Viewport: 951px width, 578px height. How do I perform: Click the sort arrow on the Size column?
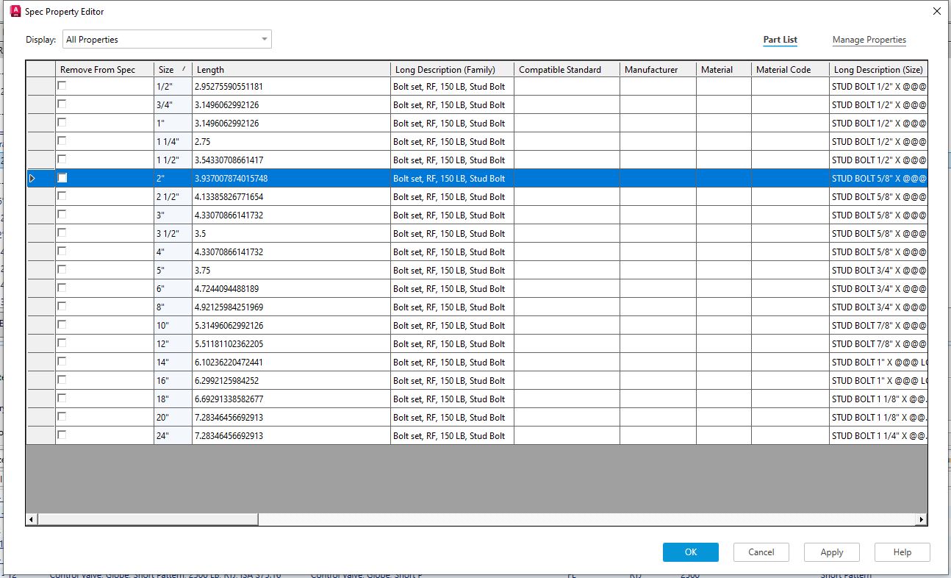tap(184, 68)
